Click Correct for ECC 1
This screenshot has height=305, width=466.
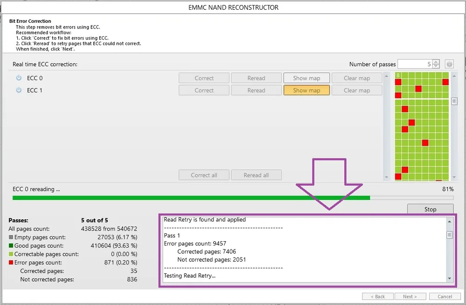click(204, 90)
